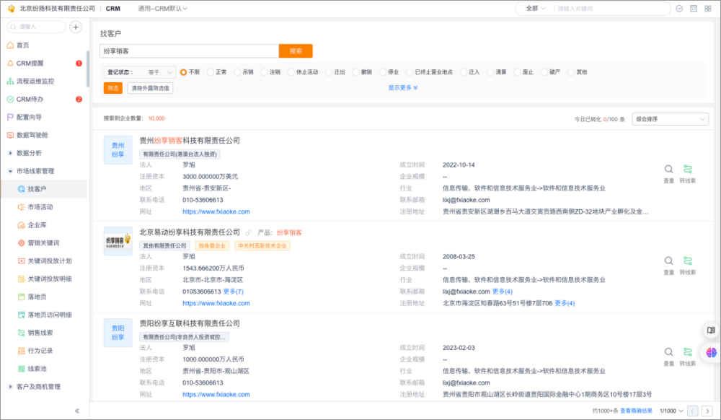The image size is (721, 420).
Task: Go to 企业库 in the sidebar
Action: (x=37, y=225)
